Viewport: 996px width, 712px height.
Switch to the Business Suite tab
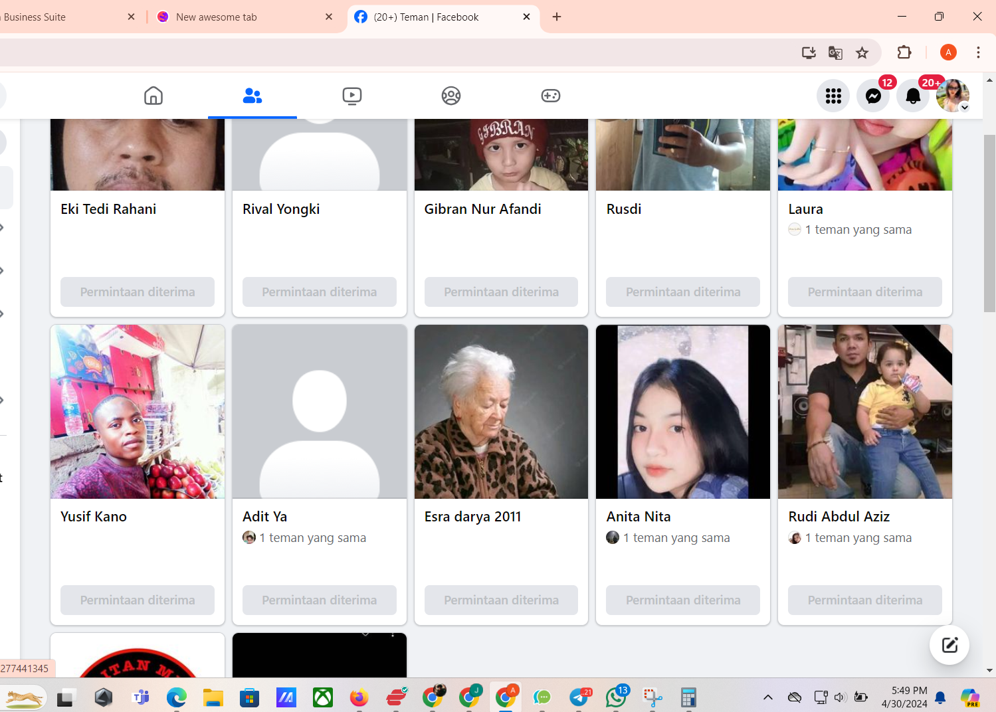point(66,17)
